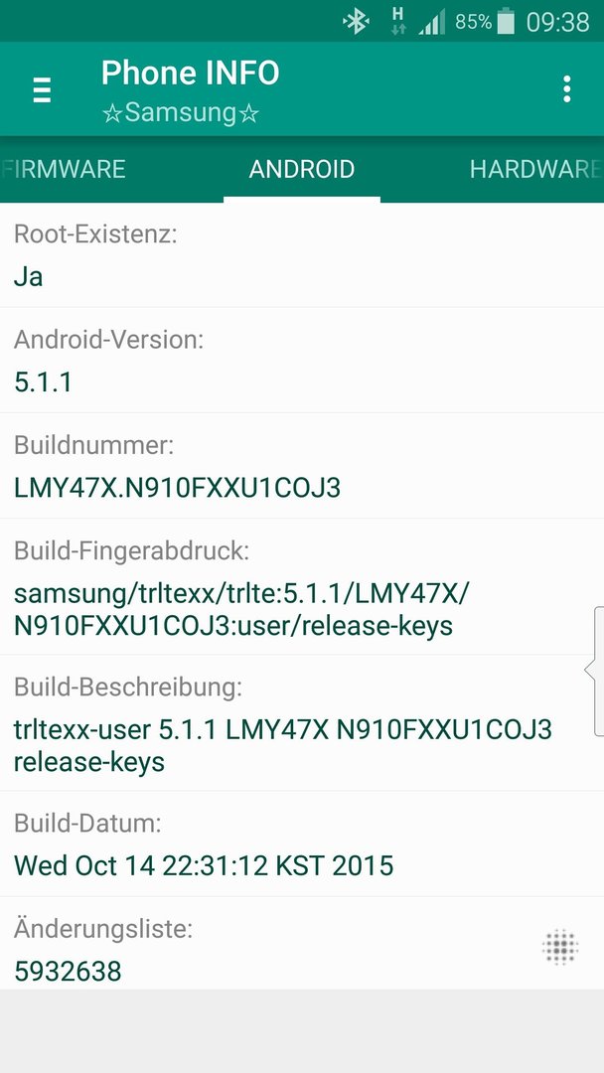Tap the Samsung subtitle with stars
The height and width of the screenshot is (1073, 604).
click(181, 113)
